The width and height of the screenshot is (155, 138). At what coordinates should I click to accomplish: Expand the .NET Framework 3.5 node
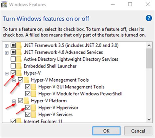(7, 46)
